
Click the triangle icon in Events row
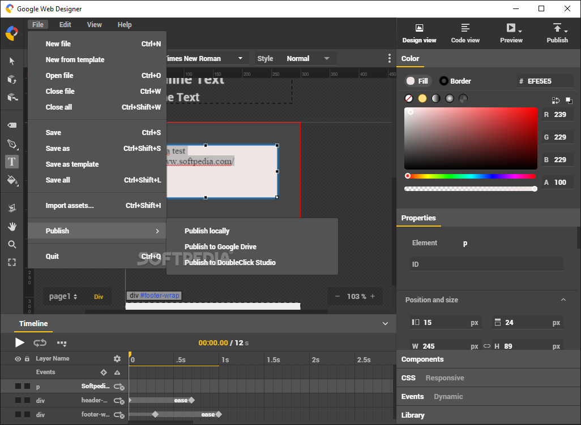pos(117,372)
